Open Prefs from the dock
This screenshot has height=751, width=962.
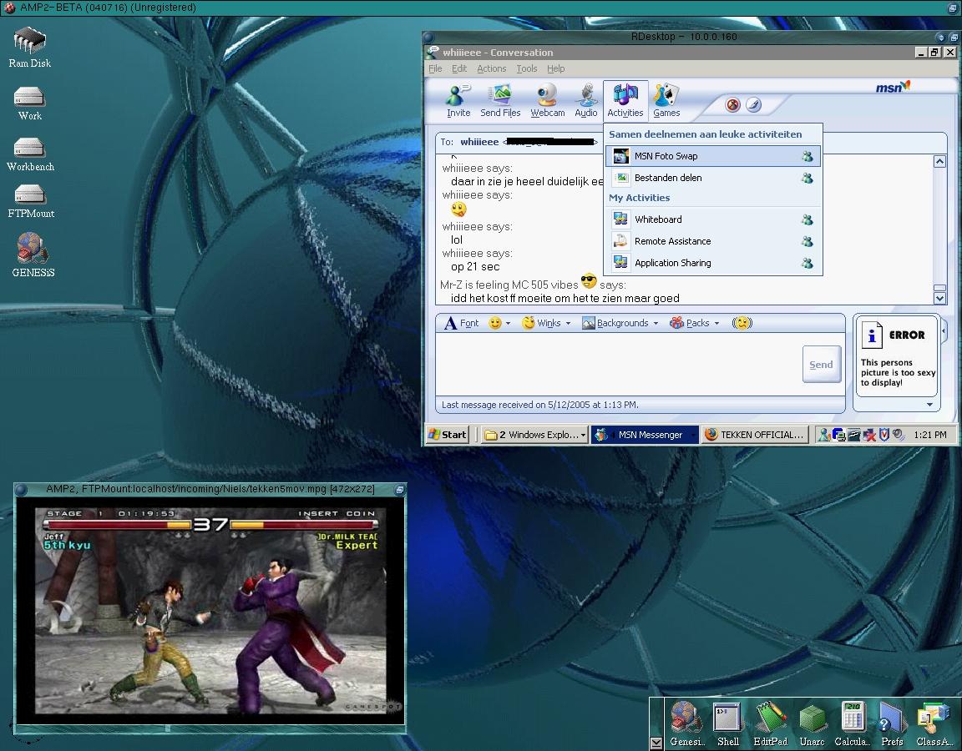[x=892, y=723]
